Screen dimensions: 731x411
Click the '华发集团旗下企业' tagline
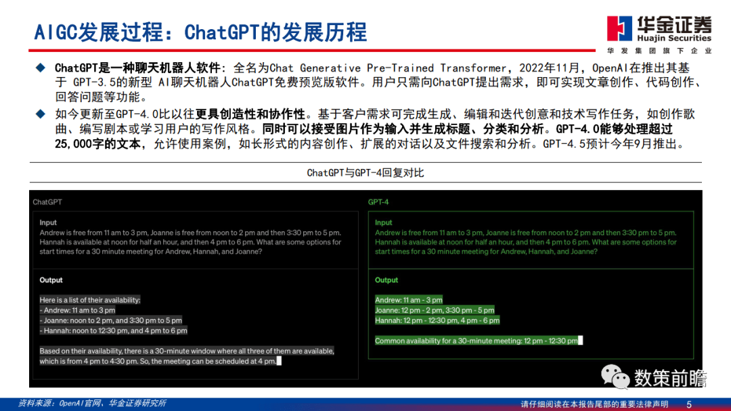[x=659, y=50]
